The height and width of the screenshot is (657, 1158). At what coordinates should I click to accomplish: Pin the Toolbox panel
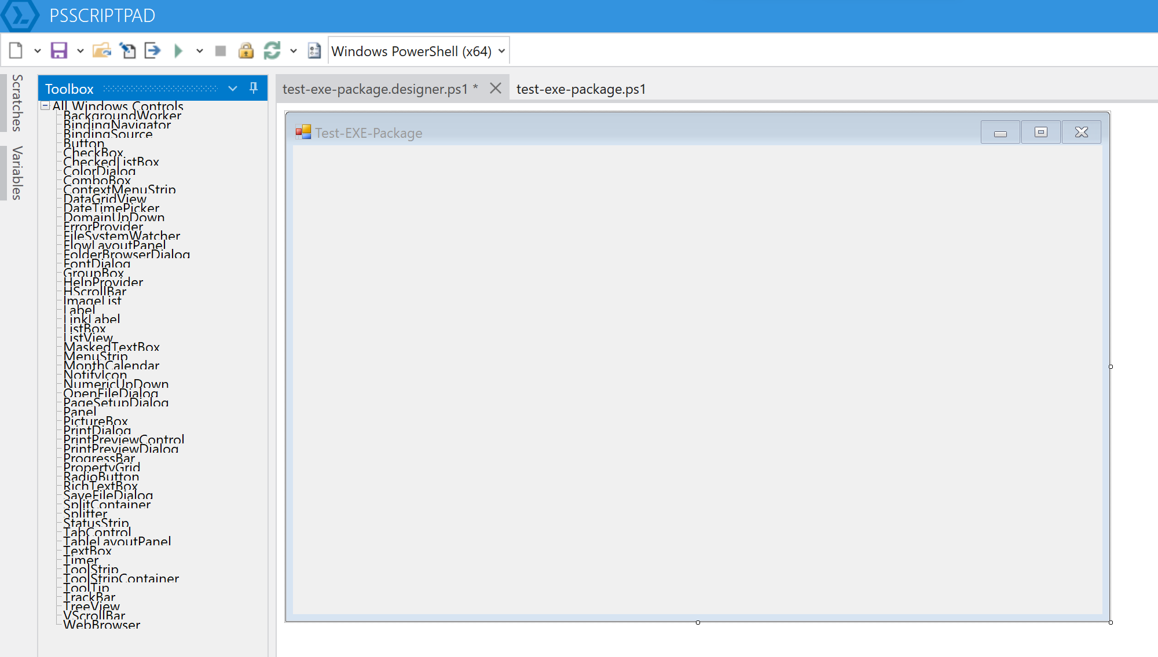(253, 88)
